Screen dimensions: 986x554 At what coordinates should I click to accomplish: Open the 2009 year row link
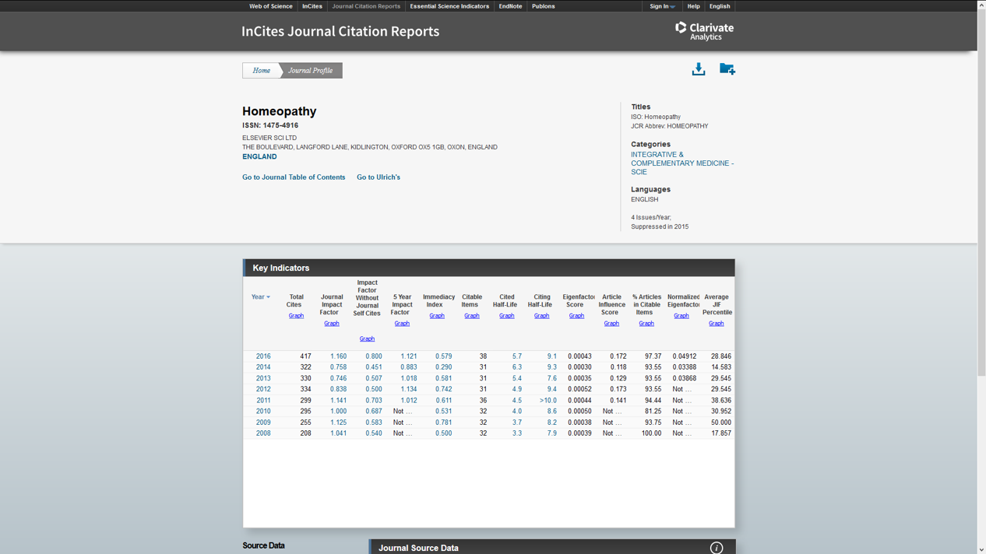tap(263, 423)
